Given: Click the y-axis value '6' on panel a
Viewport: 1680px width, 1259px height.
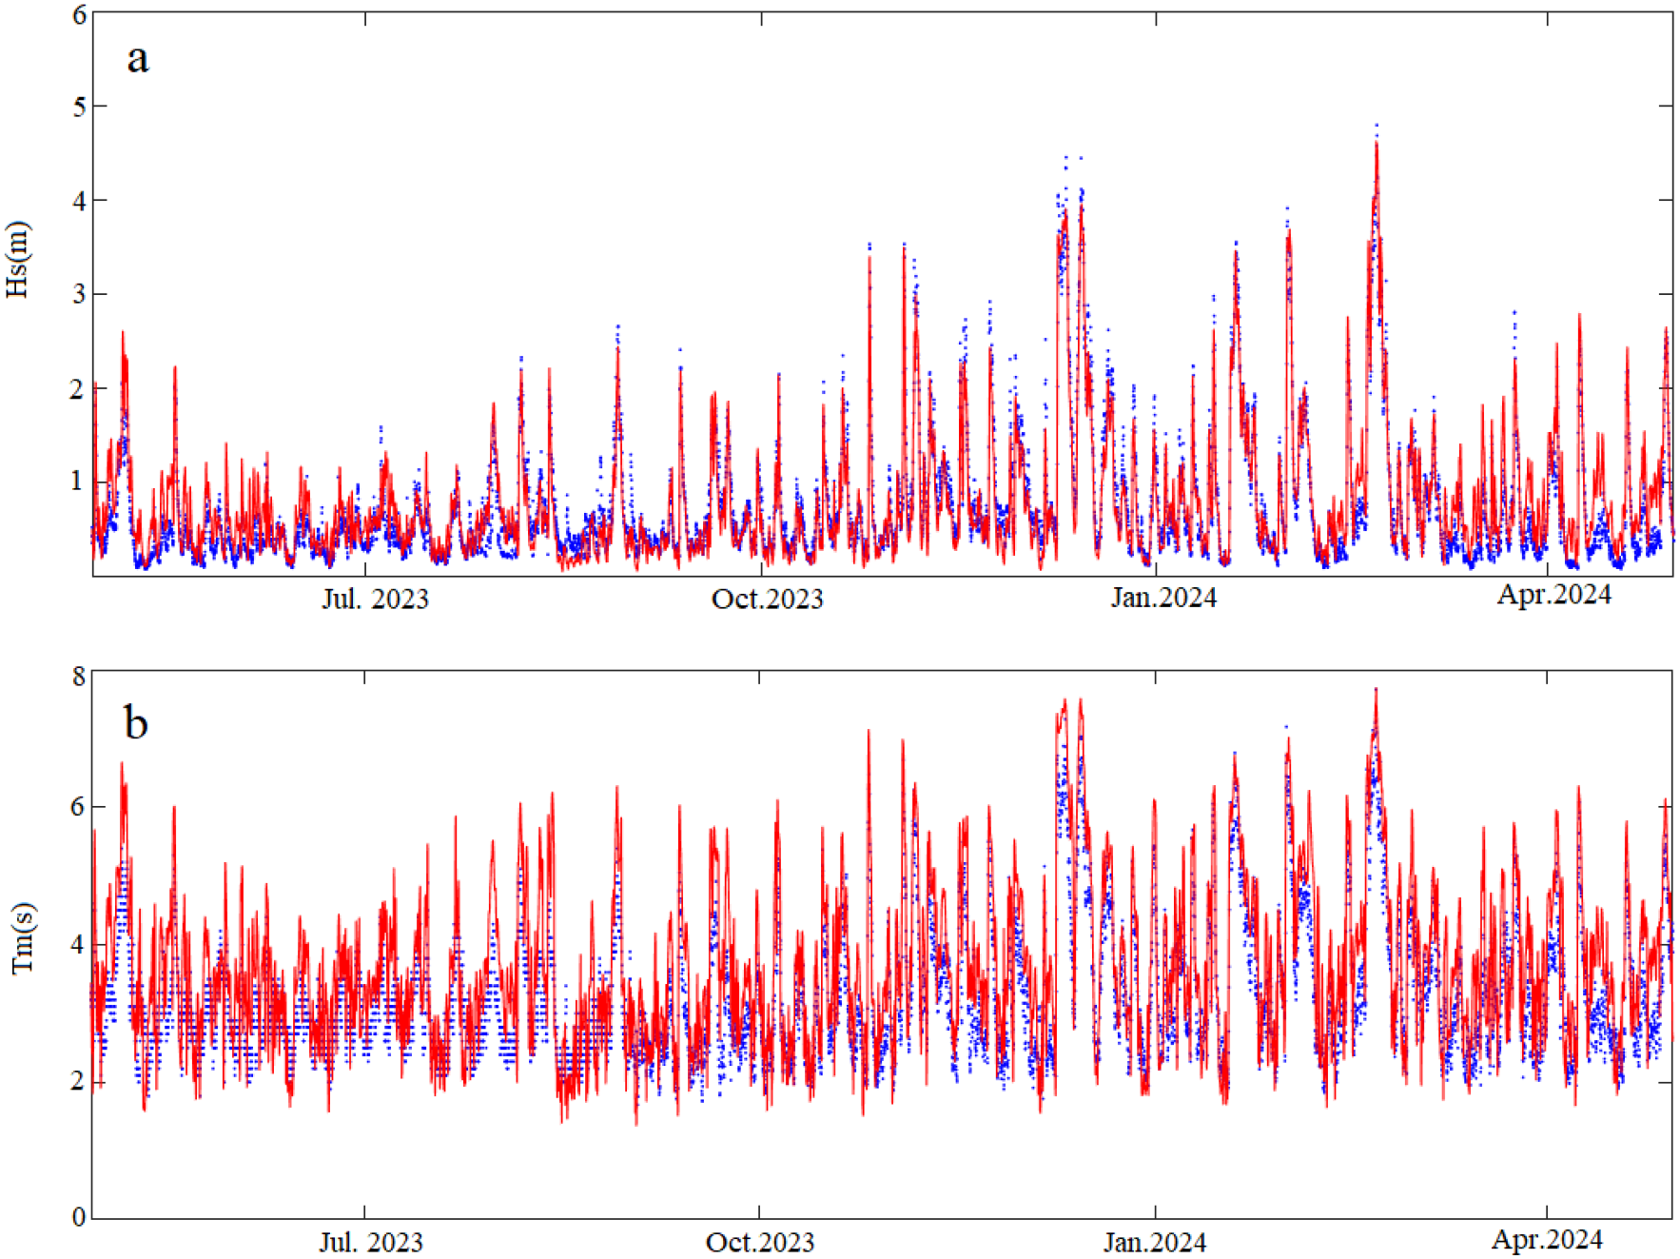Looking at the screenshot, I should click(80, 14).
